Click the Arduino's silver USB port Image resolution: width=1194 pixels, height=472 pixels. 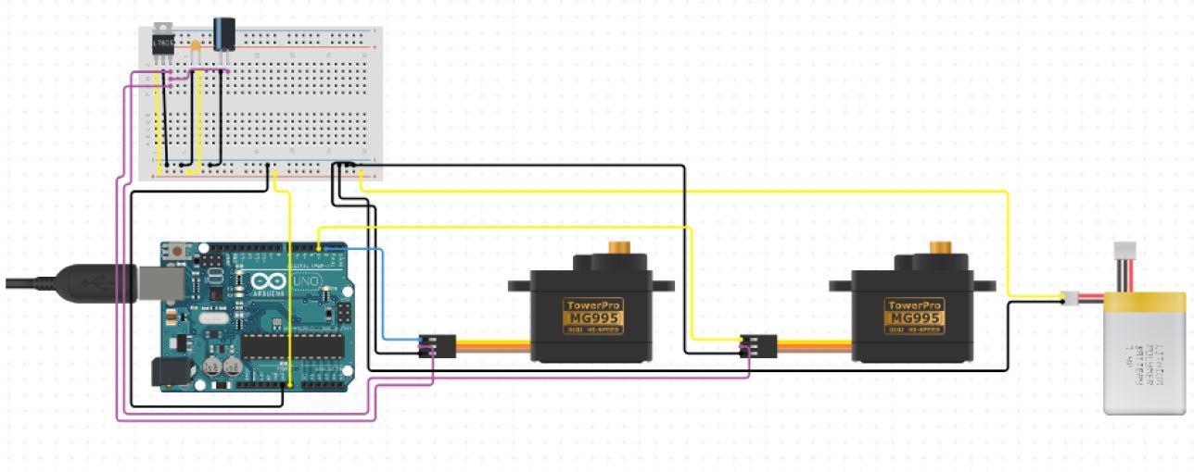tap(159, 282)
